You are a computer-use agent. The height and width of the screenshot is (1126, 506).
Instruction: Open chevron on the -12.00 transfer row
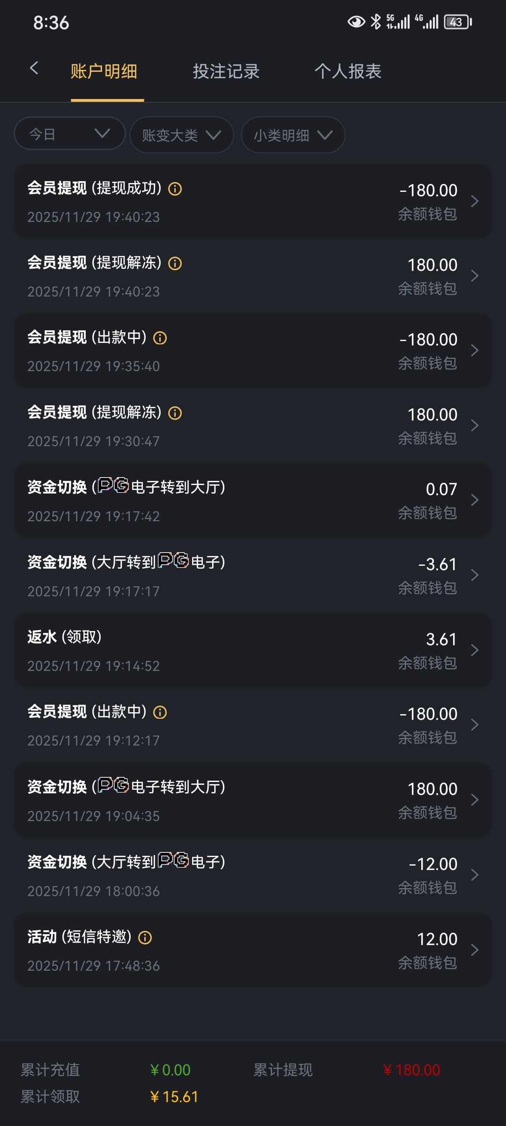(475, 875)
